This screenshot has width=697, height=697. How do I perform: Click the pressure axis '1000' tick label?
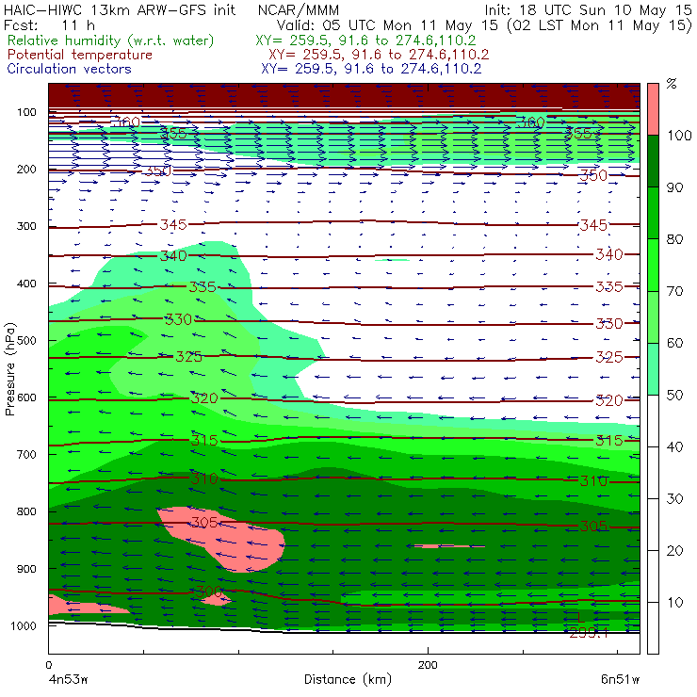24,625
